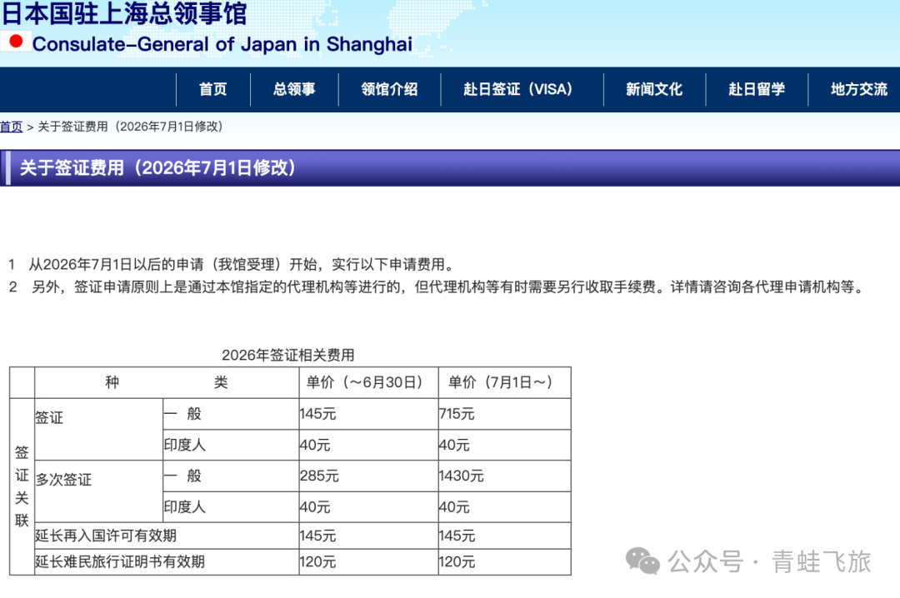Click the column header 单价（～6月30日）
900x598 pixels.
tap(368, 383)
